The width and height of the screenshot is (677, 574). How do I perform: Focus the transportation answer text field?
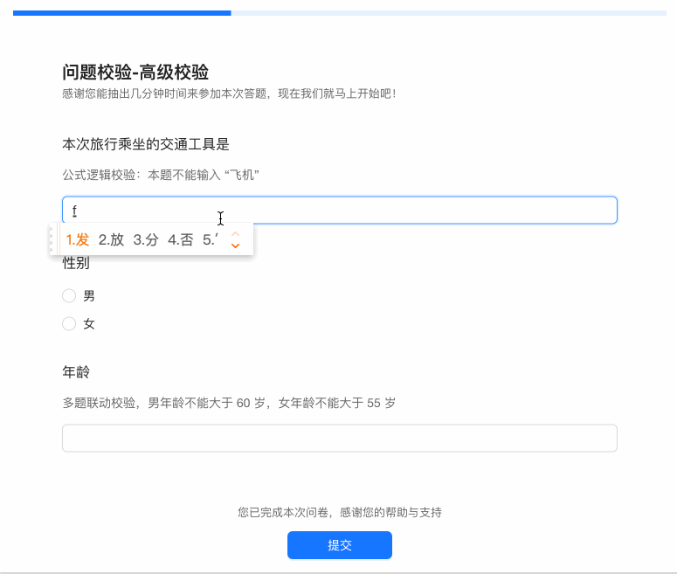pyautogui.click(x=340, y=211)
